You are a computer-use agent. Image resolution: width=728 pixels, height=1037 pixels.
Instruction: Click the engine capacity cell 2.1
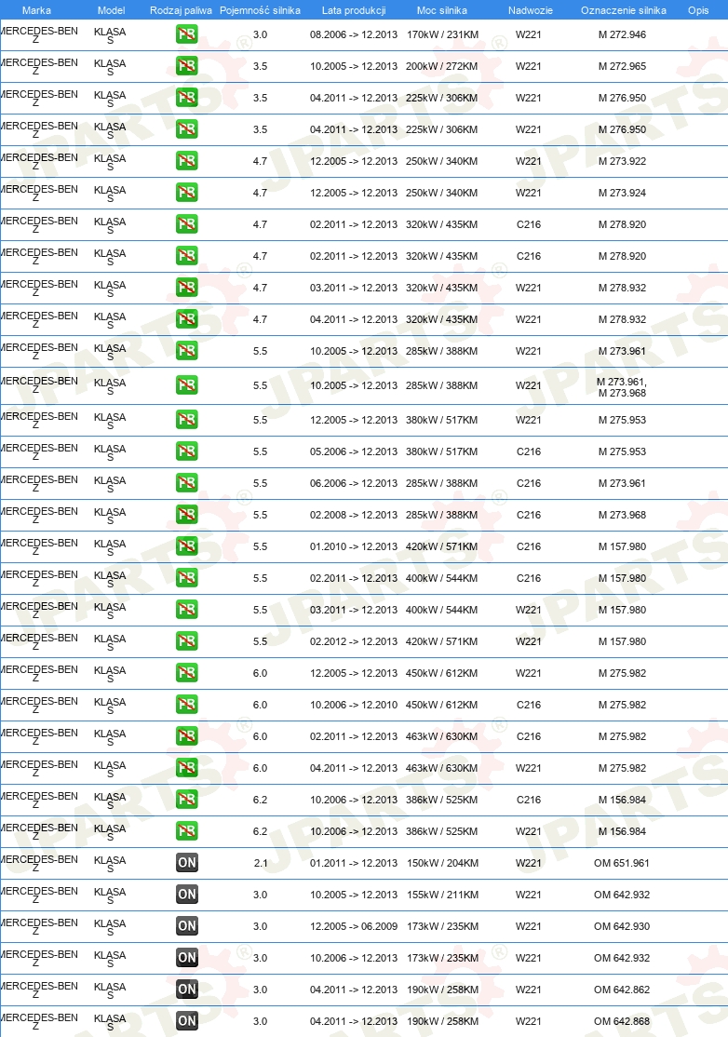pyautogui.click(x=261, y=863)
